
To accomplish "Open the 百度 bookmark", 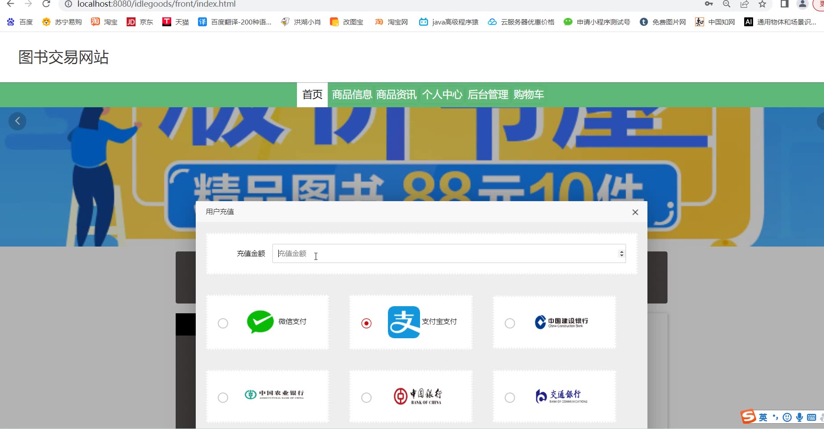I will click(x=20, y=22).
